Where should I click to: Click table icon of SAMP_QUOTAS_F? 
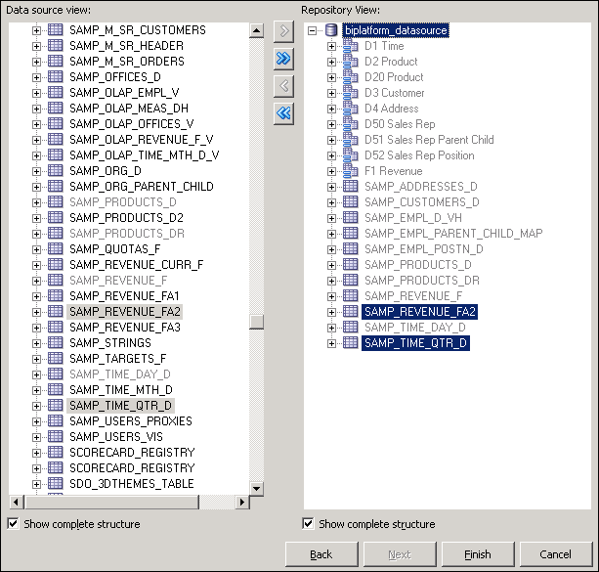point(56,248)
